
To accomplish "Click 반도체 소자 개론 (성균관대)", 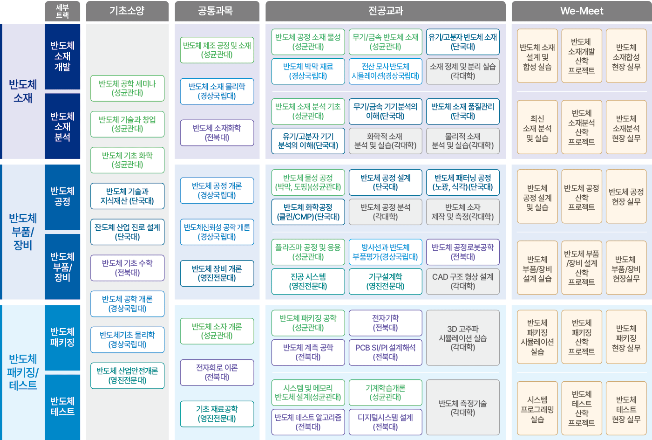I will (x=217, y=331).
